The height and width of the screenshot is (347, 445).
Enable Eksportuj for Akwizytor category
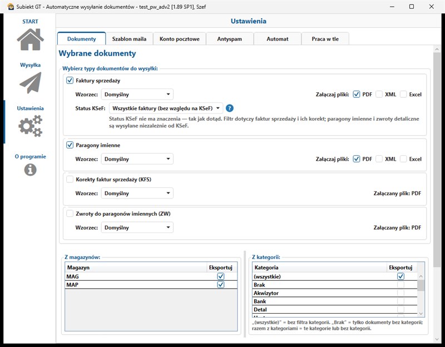[400, 293]
